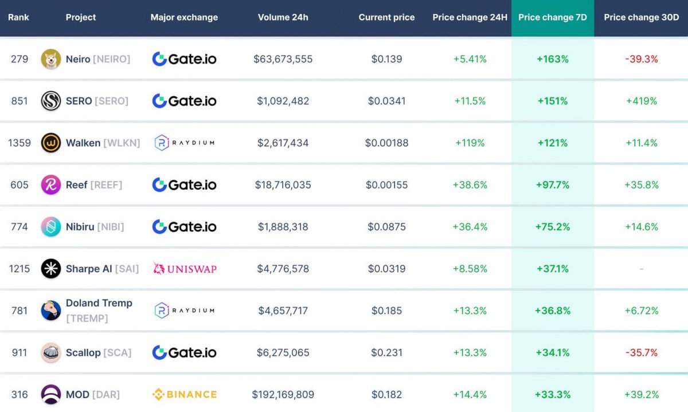The height and width of the screenshot is (412, 688).
Task: Click the Doland Tremp avatar icon
Action: (51, 311)
